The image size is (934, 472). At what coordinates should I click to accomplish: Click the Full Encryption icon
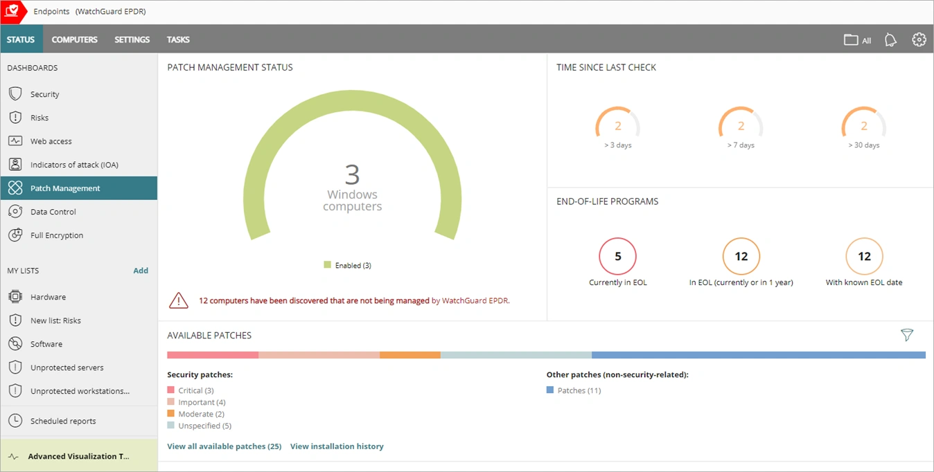(x=15, y=235)
